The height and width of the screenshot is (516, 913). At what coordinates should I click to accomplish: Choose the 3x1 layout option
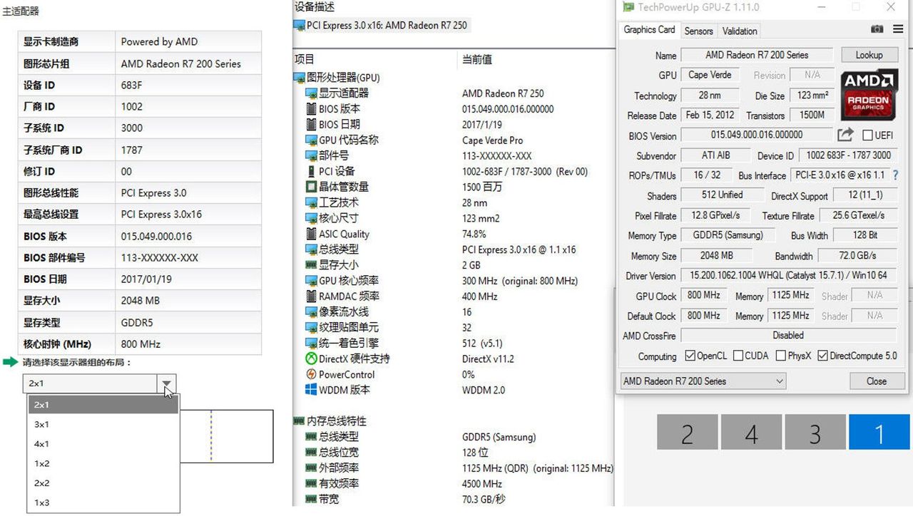click(x=103, y=424)
